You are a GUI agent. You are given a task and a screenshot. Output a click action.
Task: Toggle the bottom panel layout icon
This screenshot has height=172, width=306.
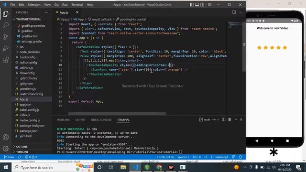click(x=197, y=4)
